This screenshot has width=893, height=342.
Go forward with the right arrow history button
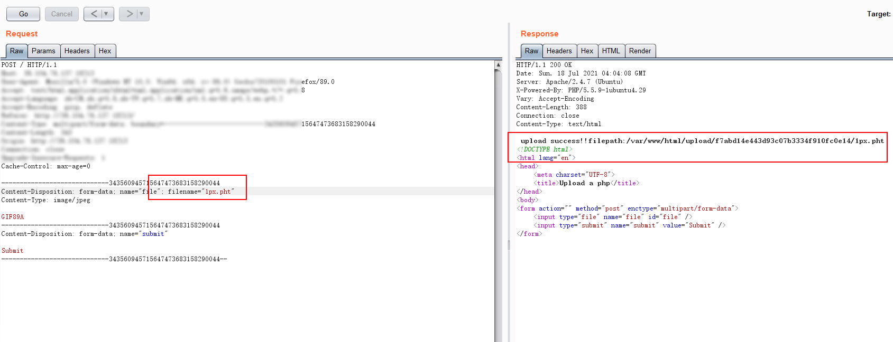(128, 14)
